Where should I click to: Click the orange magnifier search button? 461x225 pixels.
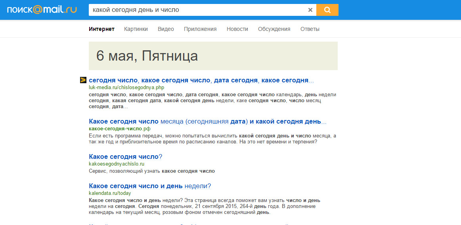(x=327, y=10)
